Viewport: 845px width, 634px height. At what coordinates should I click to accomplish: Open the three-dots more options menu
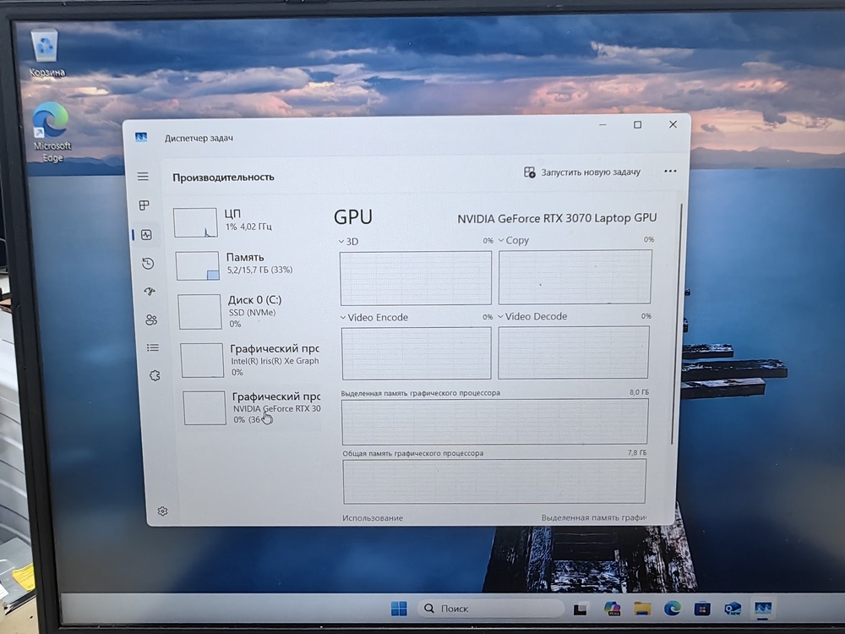click(670, 172)
